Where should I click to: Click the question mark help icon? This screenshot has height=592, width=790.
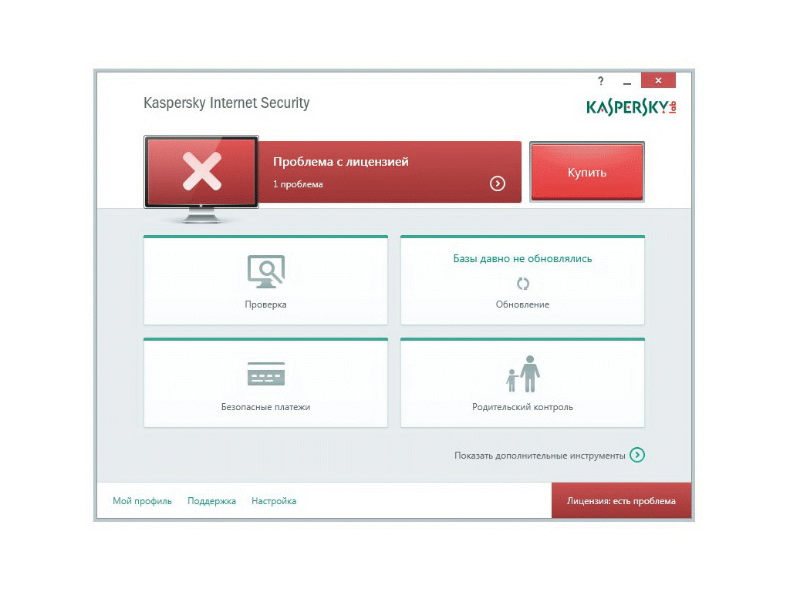coord(601,81)
